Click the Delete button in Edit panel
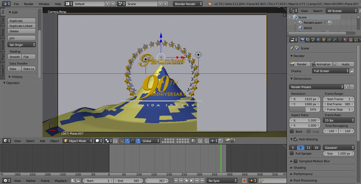This screenshot has width=361, height=184. [x=21, y=31]
